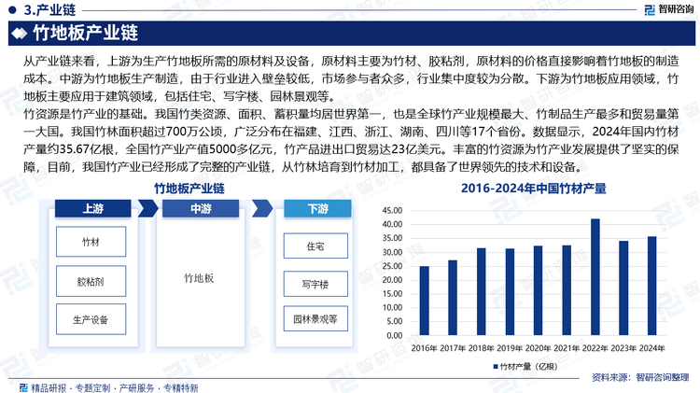
Task: Select the 下游 header box
Action: pyautogui.click(x=317, y=208)
